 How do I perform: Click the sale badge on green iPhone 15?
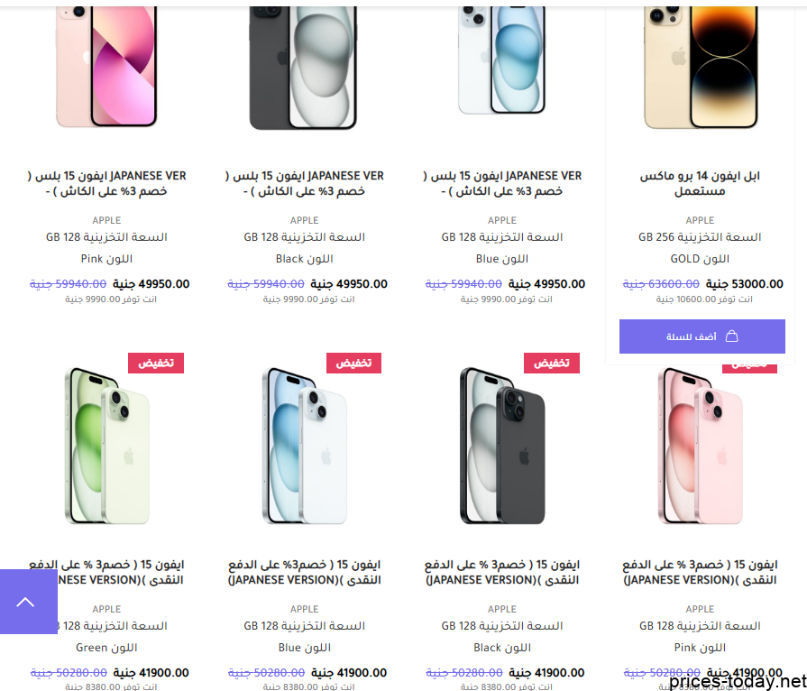pyautogui.click(x=156, y=363)
